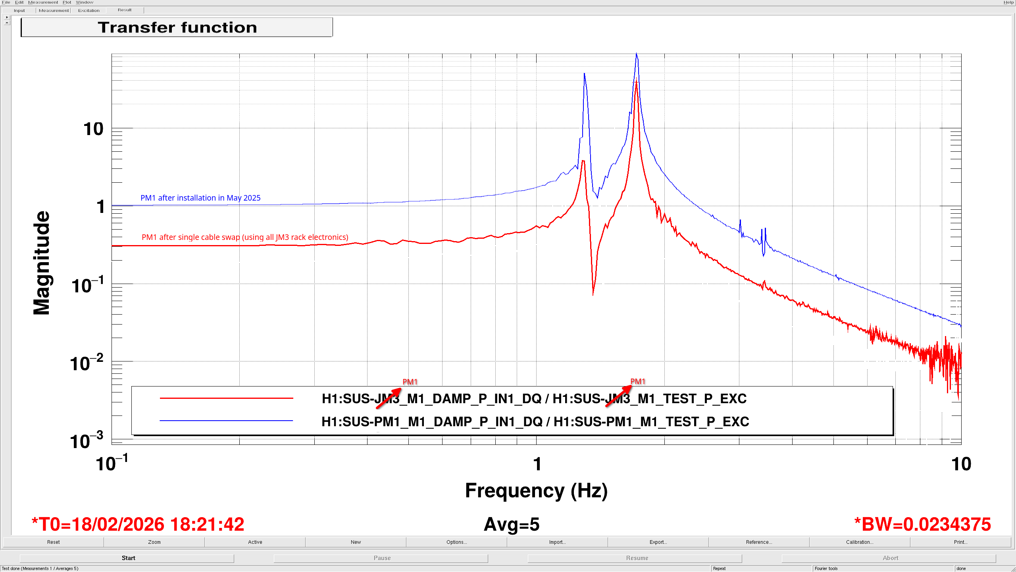Open the Plot menu
The image size is (1016, 572).
[67, 2]
